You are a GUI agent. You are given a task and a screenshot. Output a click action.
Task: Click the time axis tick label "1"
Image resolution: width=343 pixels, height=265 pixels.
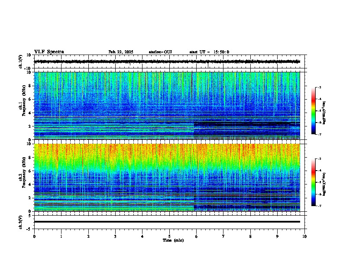[x=61, y=236]
